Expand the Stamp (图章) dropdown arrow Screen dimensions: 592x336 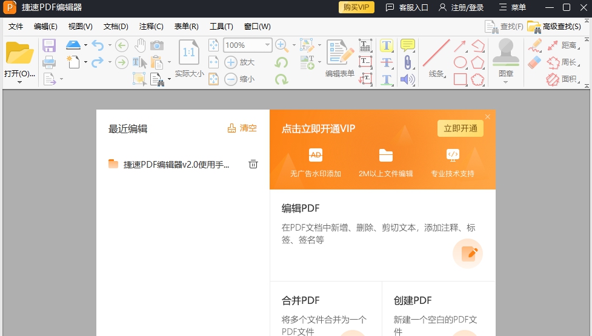point(505,82)
